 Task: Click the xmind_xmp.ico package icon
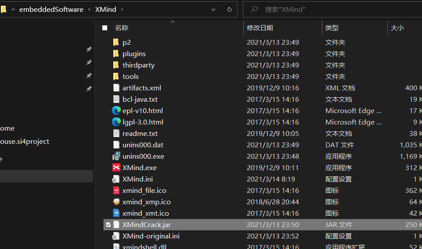click(x=116, y=202)
